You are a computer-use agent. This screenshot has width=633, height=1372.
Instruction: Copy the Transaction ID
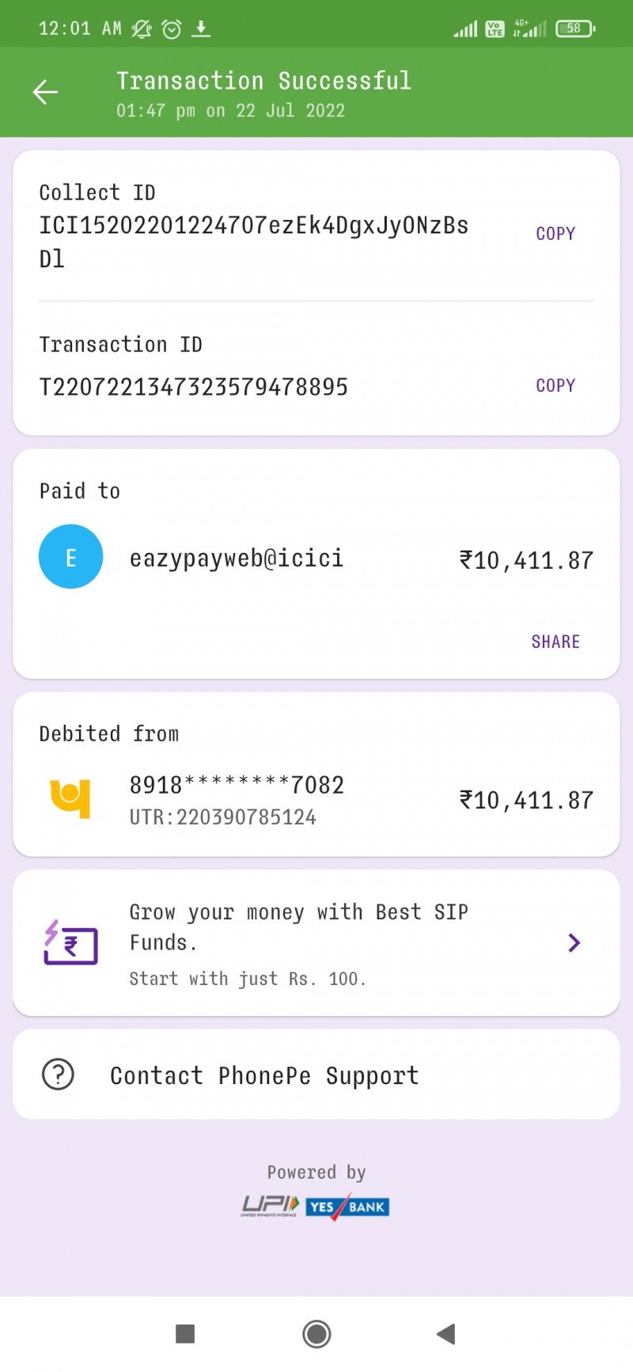[555, 385]
